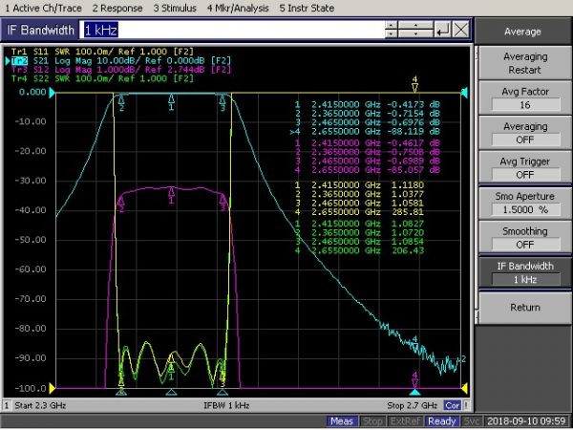
Task: Toggle the Smoothing OFF softkey
Action: pos(524,238)
